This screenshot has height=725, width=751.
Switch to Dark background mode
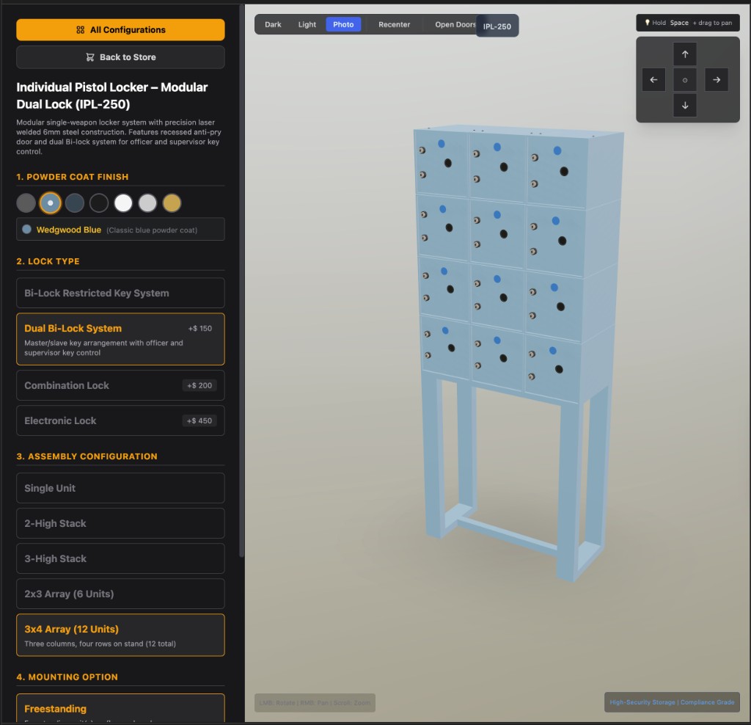click(273, 24)
